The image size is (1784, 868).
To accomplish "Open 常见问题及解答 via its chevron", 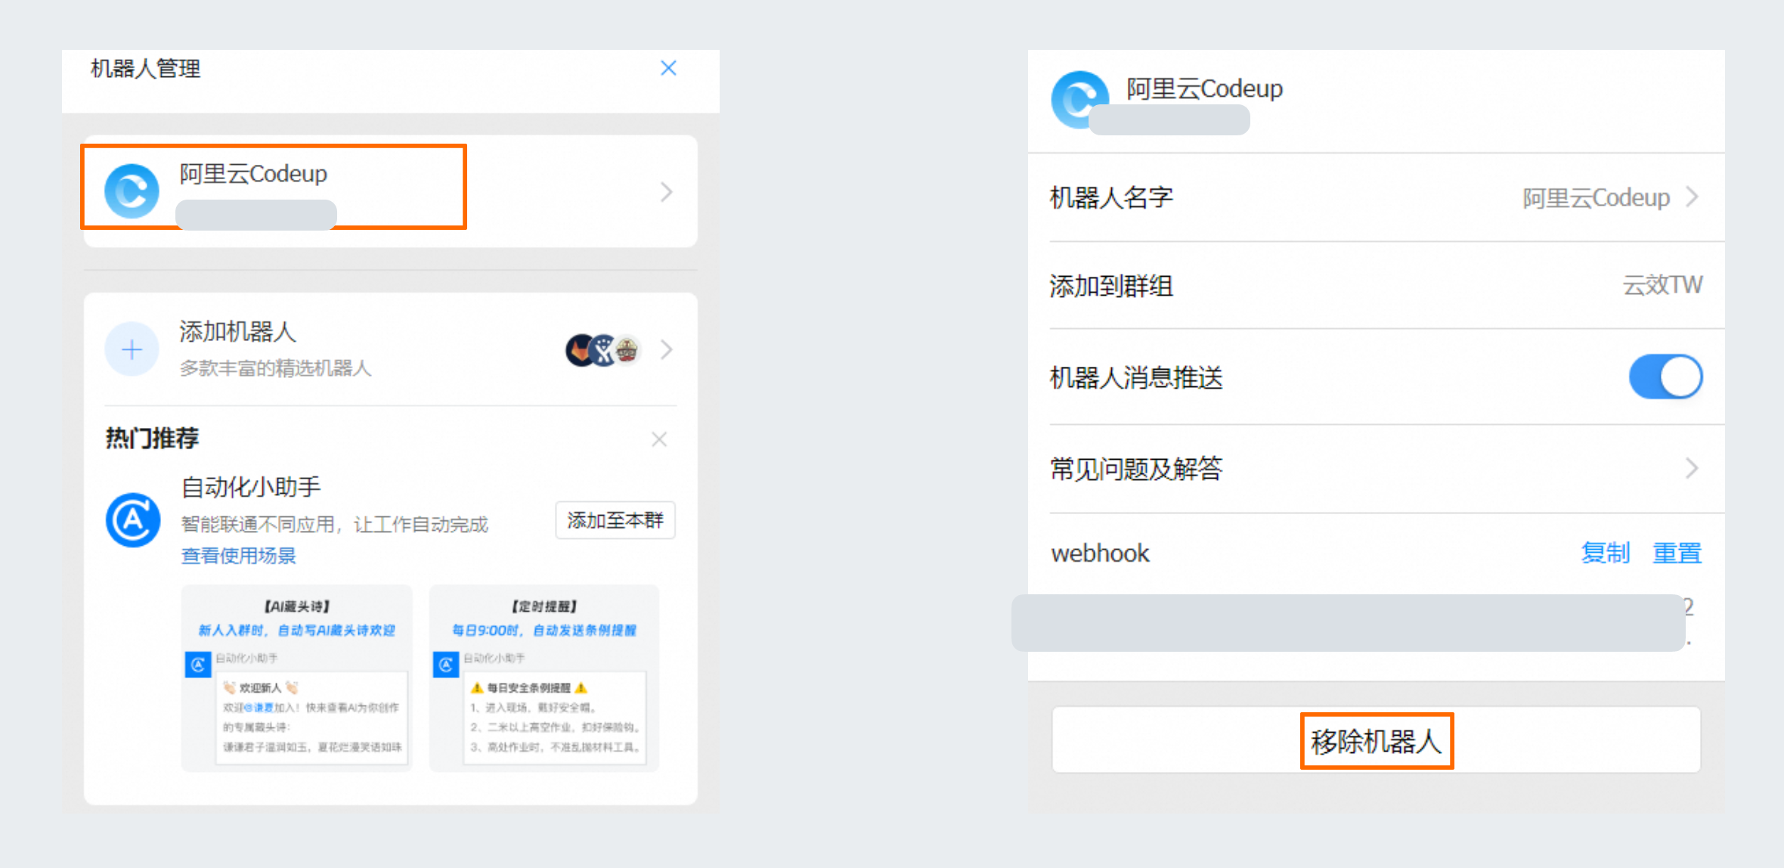I will click(x=1693, y=468).
